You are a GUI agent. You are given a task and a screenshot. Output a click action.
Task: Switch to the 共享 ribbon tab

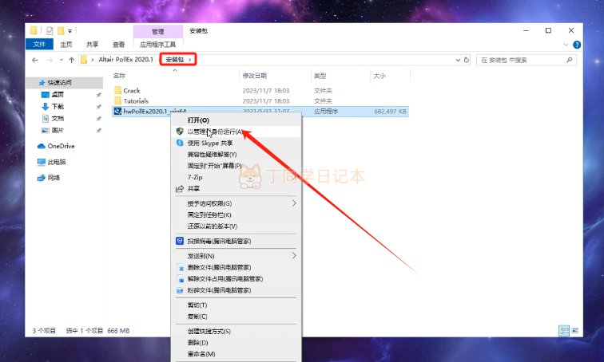(x=93, y=45)
